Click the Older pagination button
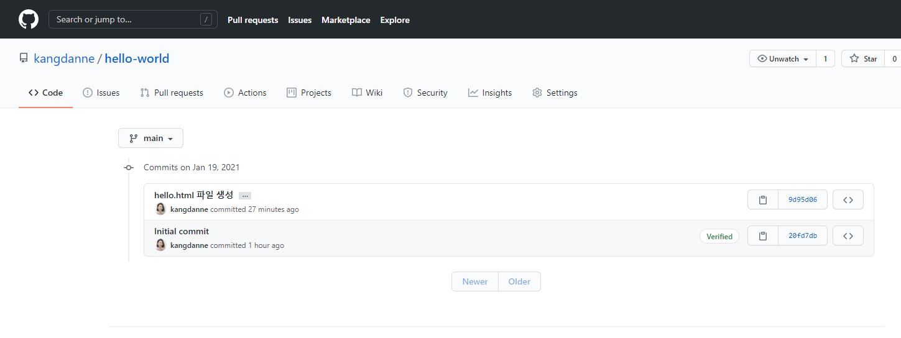 coord(519,281)
